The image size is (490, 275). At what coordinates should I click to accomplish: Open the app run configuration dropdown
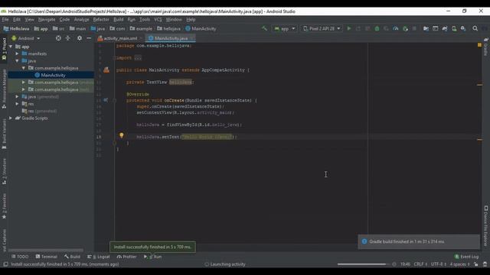pyautogui.click(x=284, y=28)
